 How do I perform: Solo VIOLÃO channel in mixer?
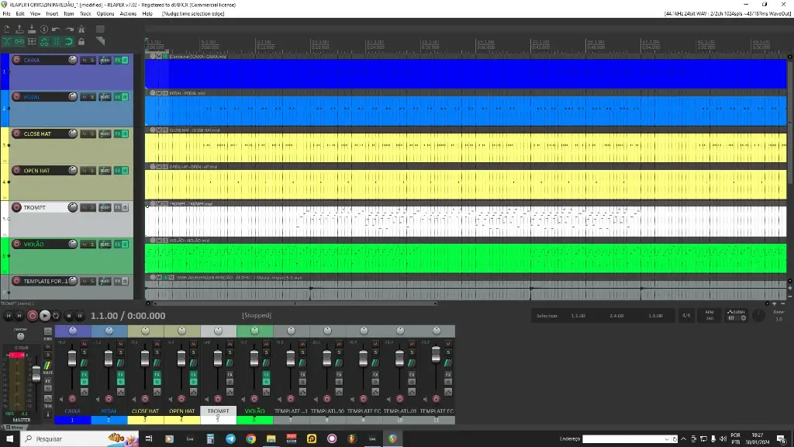click(267, 352)
